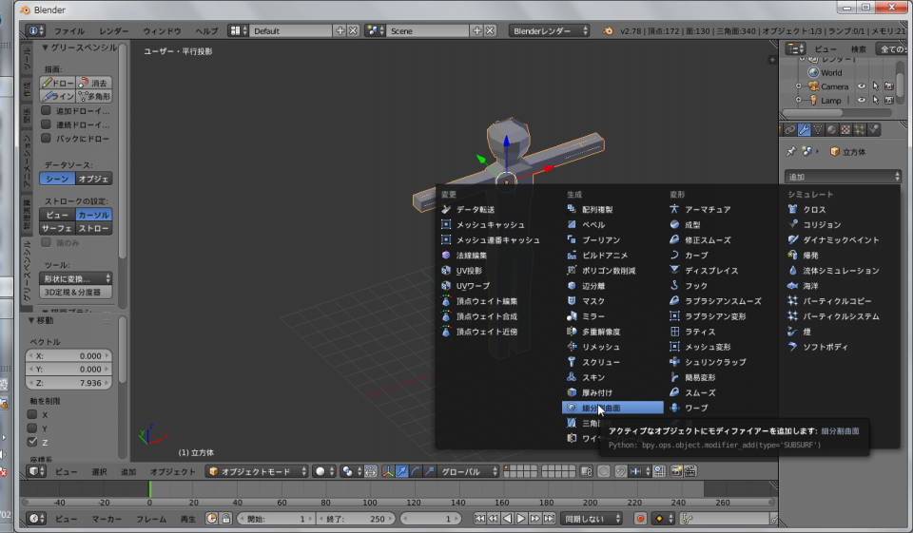Click the Draw pencil tool button

point(58,83)
